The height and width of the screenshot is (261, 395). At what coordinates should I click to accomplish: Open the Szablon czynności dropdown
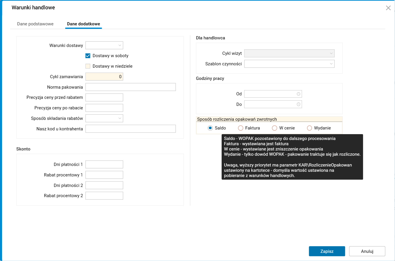[289, 64]
